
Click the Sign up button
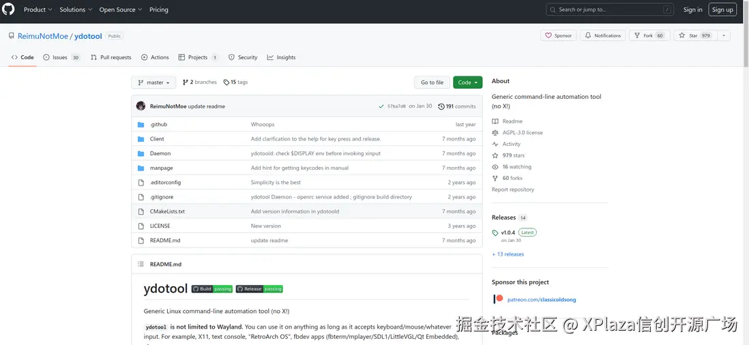click(722, 10)
